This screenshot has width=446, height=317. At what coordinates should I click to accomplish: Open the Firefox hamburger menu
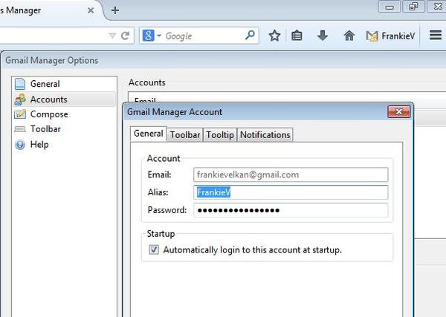[x=435, y=35]
